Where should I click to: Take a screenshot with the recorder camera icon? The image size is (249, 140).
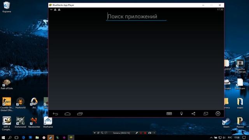pyautogui.click(x=149, y=133)
